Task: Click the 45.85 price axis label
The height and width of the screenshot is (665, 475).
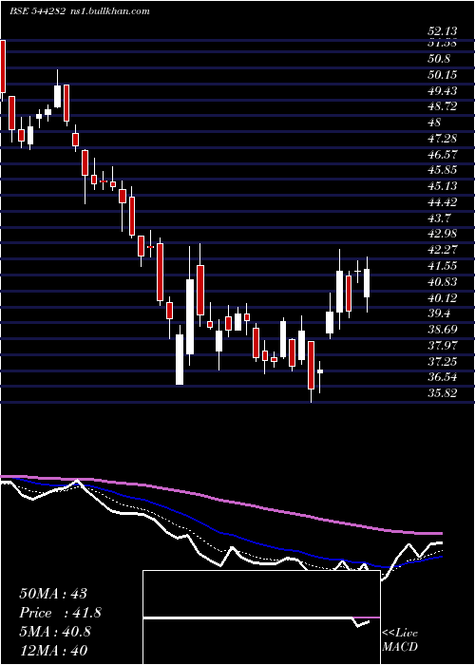Action: [x=443, y=170]
